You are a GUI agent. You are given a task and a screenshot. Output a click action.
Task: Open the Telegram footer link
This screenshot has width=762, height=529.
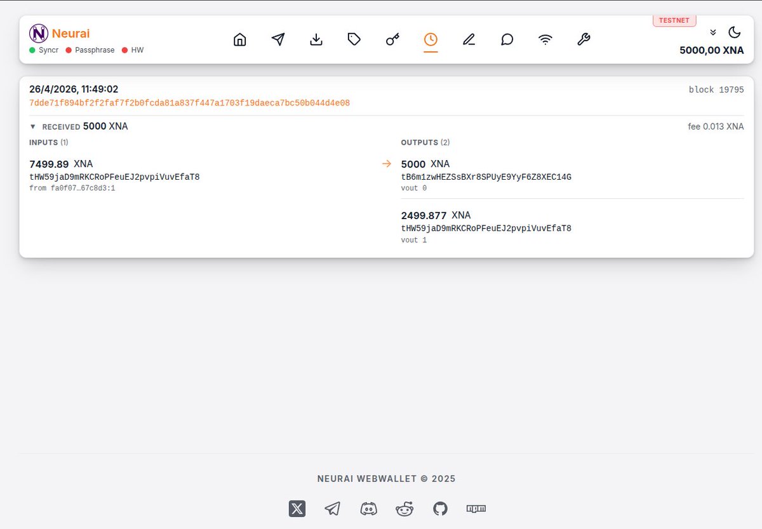tap(333, 509)
